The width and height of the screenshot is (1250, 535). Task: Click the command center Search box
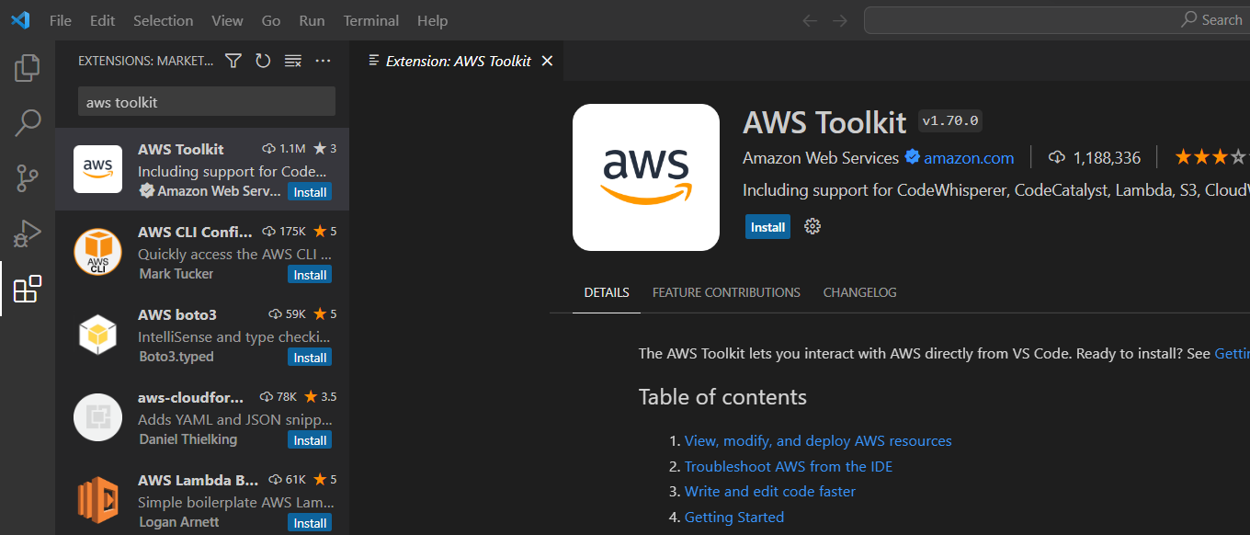pos(1057,20)
